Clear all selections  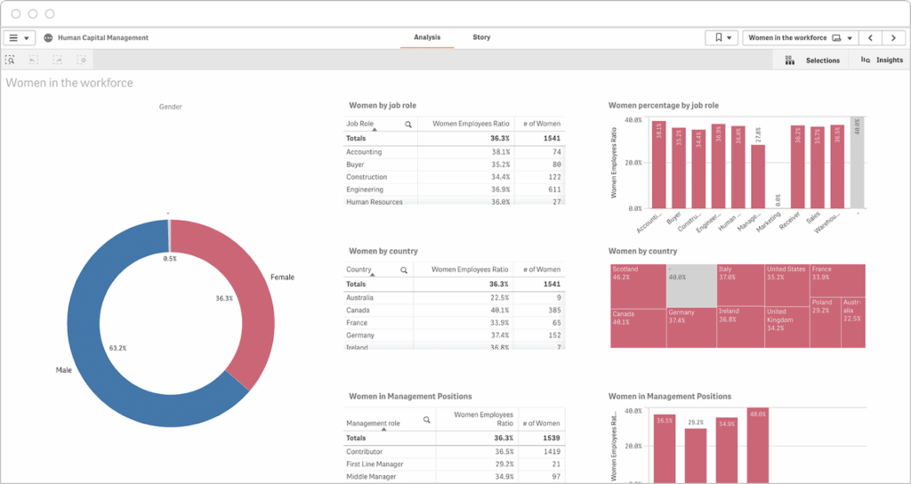[82, 60]
